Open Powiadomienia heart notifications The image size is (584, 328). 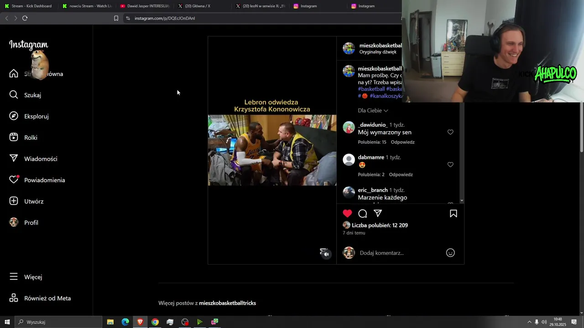[x=14, y=180]
